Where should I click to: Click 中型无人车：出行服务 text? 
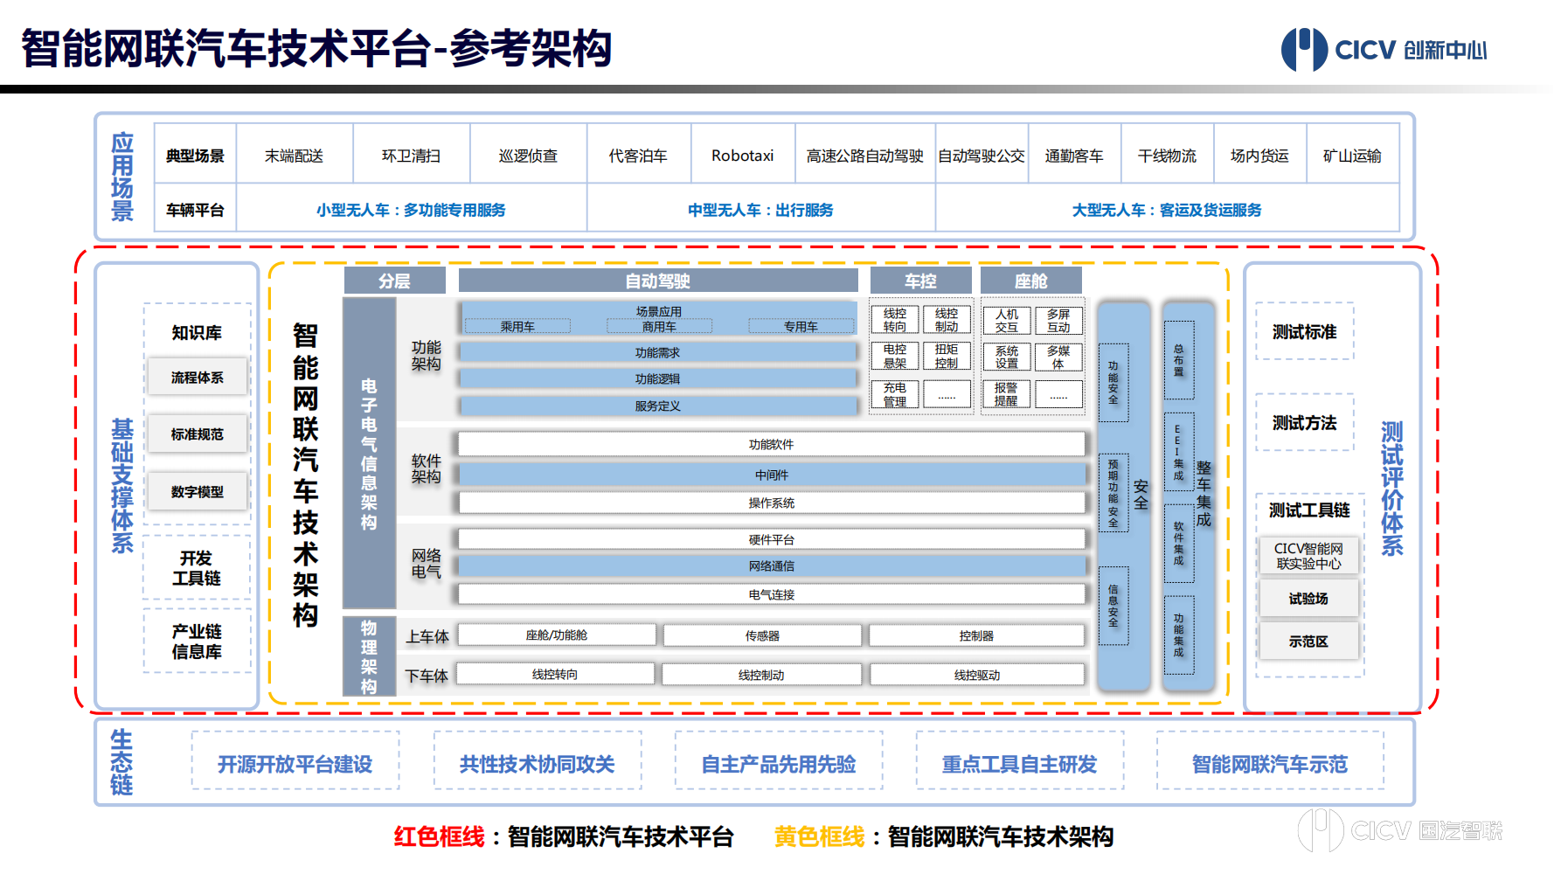click(x=760, y=210)
